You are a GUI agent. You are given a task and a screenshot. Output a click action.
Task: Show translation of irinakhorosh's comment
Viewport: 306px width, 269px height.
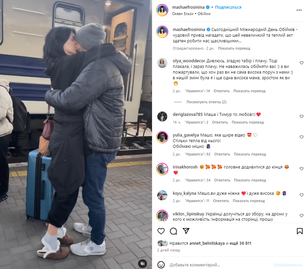(250, 180)
